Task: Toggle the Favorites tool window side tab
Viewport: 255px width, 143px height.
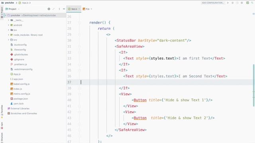Action: pyautogui.click(x=2, y=111)
